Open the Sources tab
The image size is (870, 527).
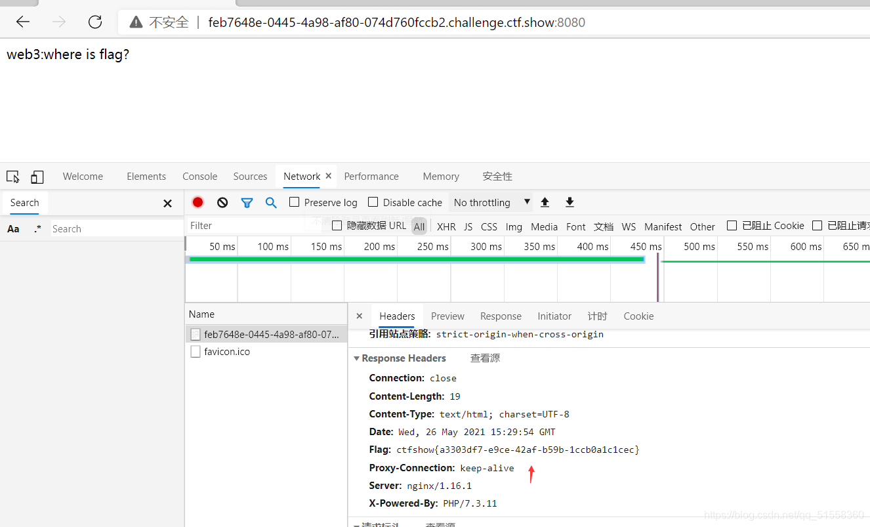(250, 177)
